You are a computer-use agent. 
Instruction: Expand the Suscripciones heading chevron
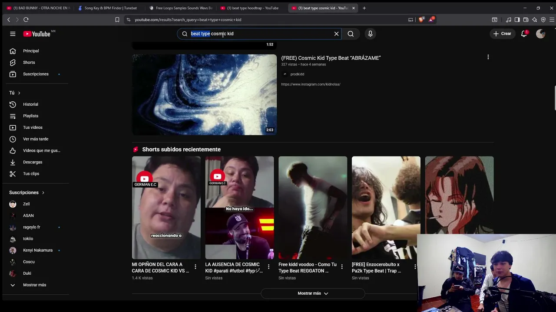pyautogui.click(x=43, y=192)
